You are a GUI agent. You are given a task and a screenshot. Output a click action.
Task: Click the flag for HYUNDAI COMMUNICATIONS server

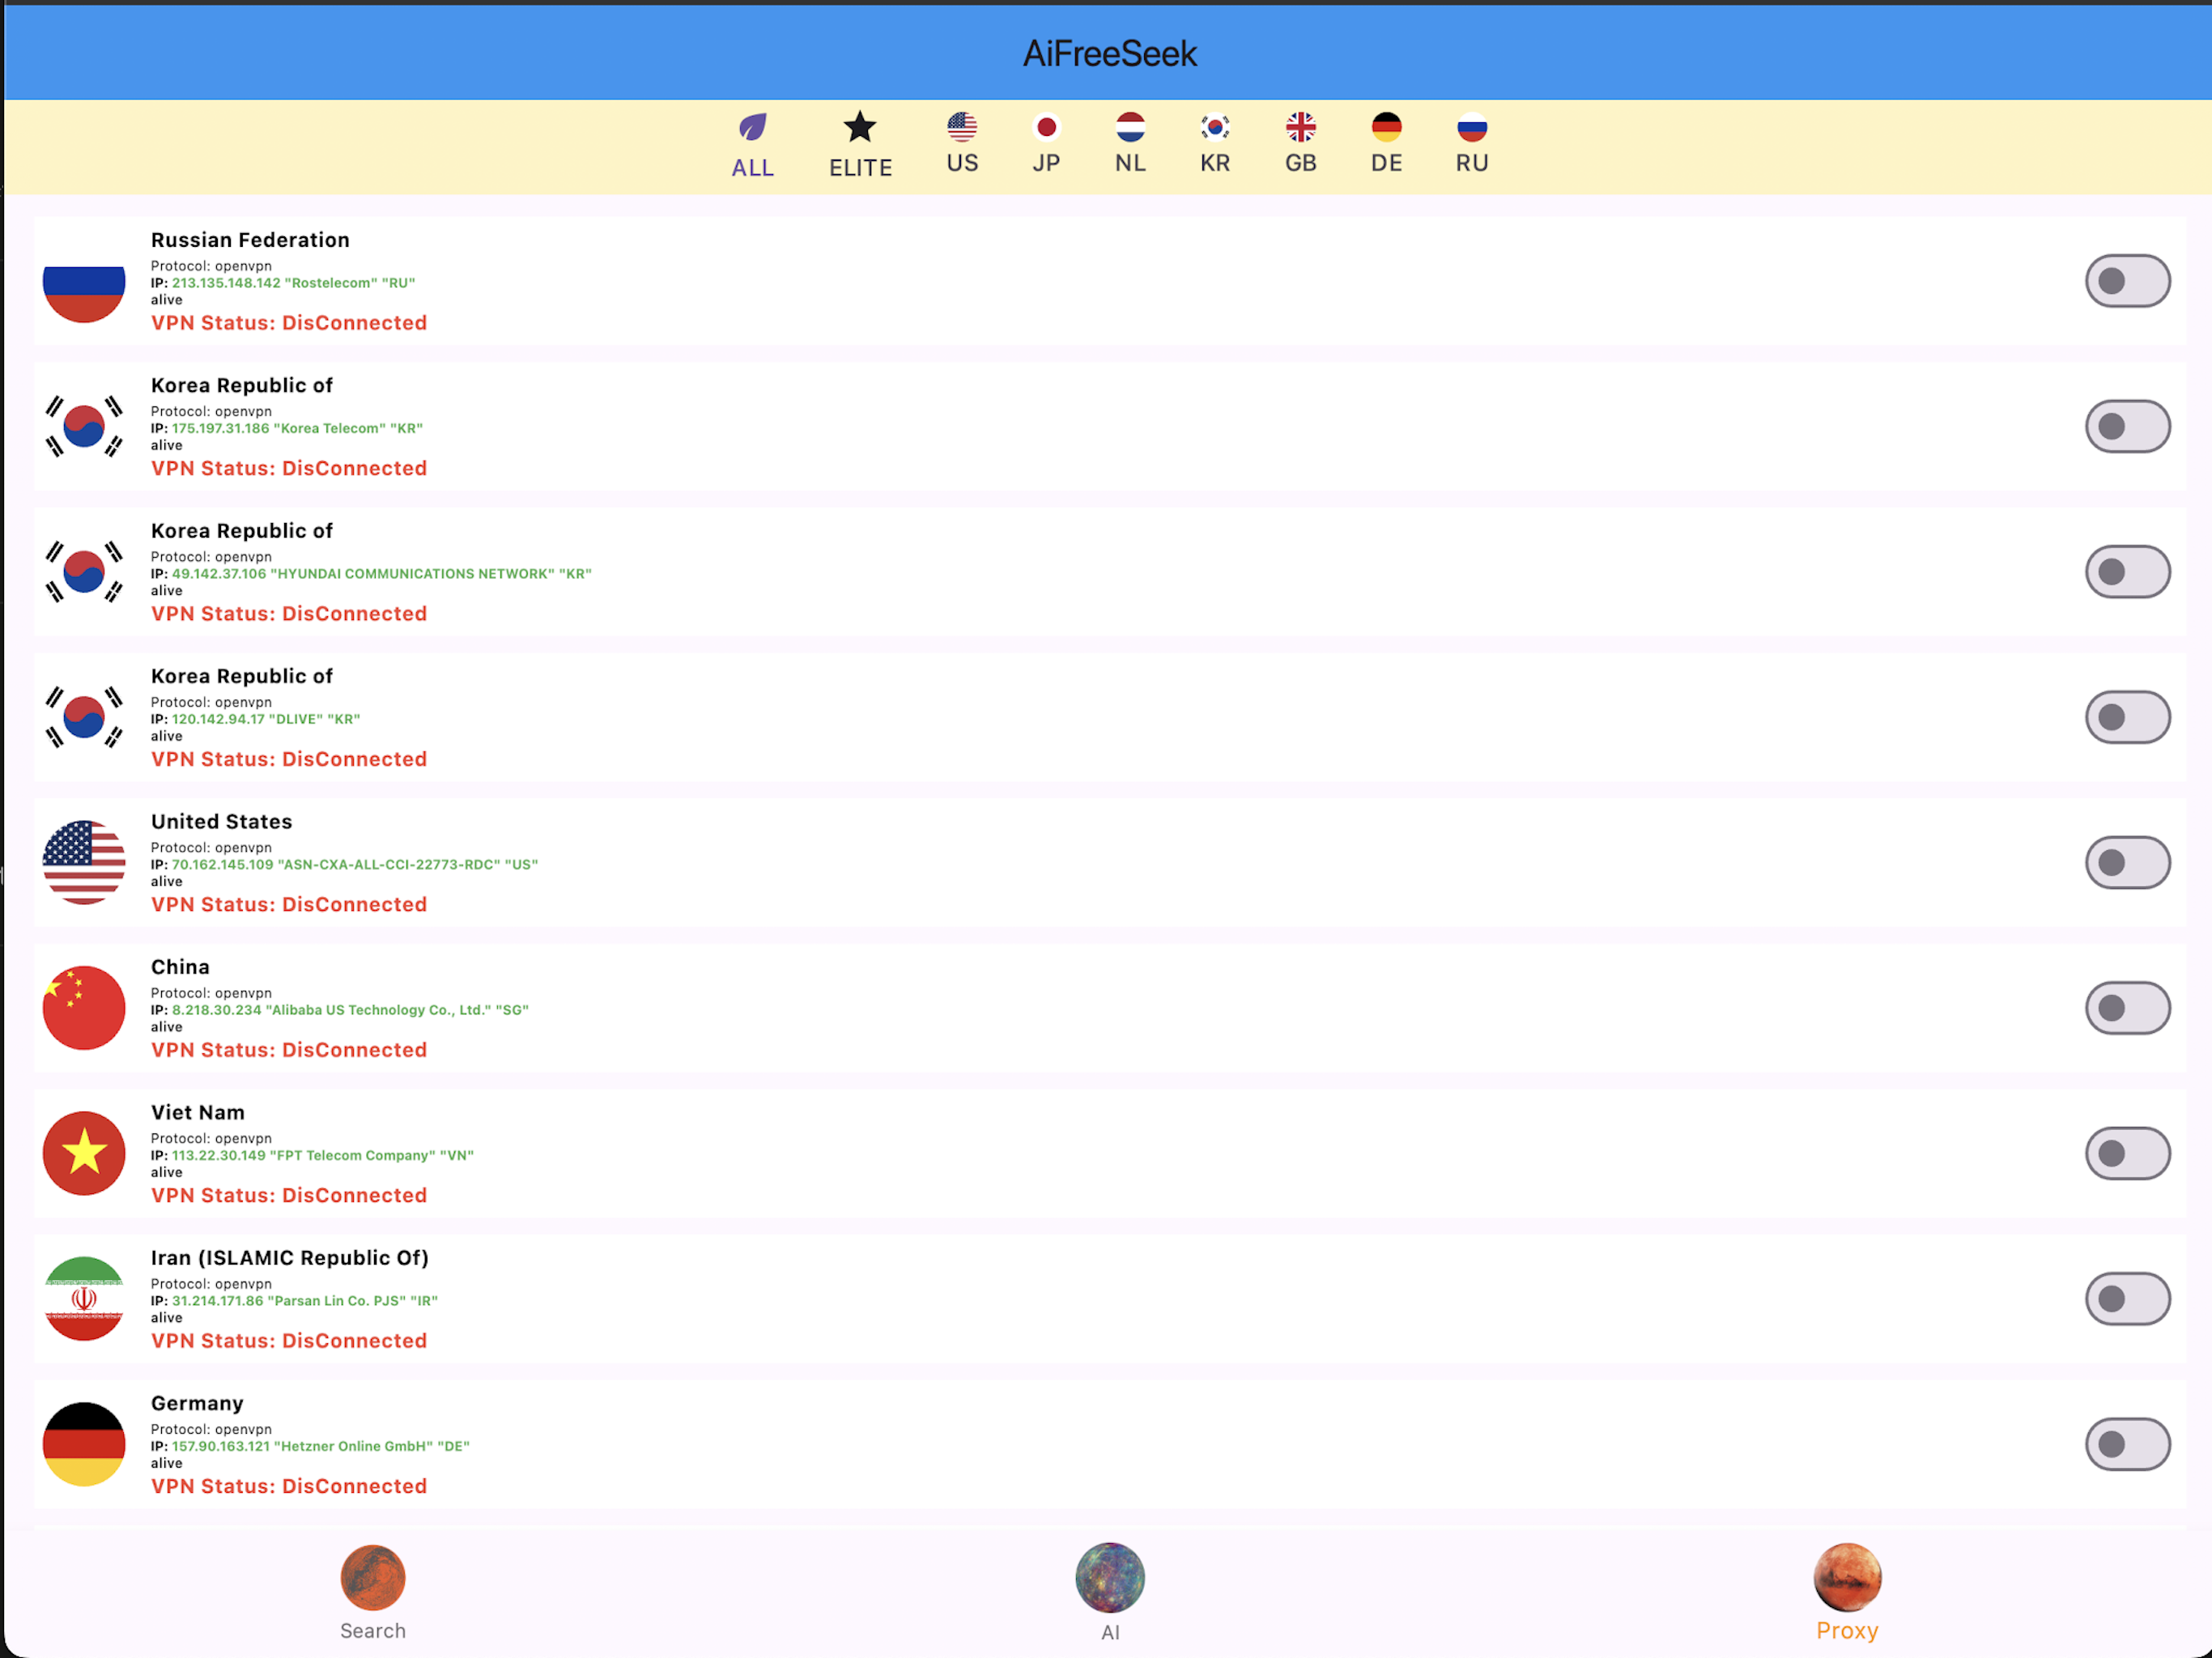[x=84, y=572]
